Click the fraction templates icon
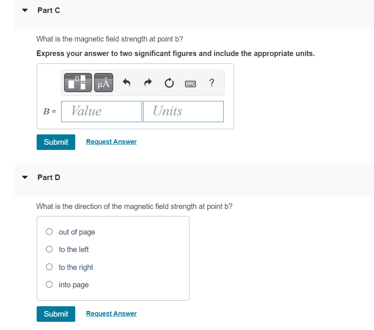 (x=78, y=82)
